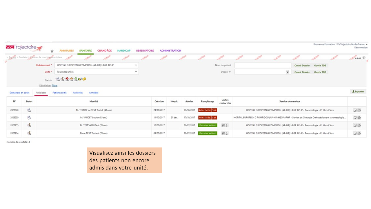Click the note icon for dossier 2028230
The height and width of the screenshot is (209, 371).
click(x=355, y=118)
